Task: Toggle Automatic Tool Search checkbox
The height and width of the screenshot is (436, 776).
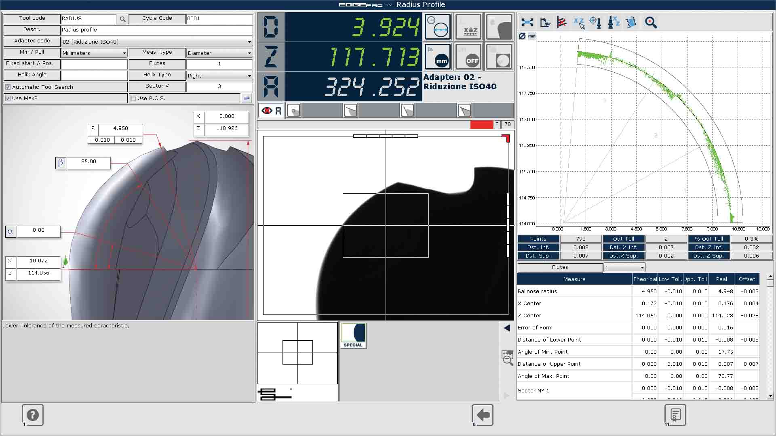Action: [x=8, y=87]
